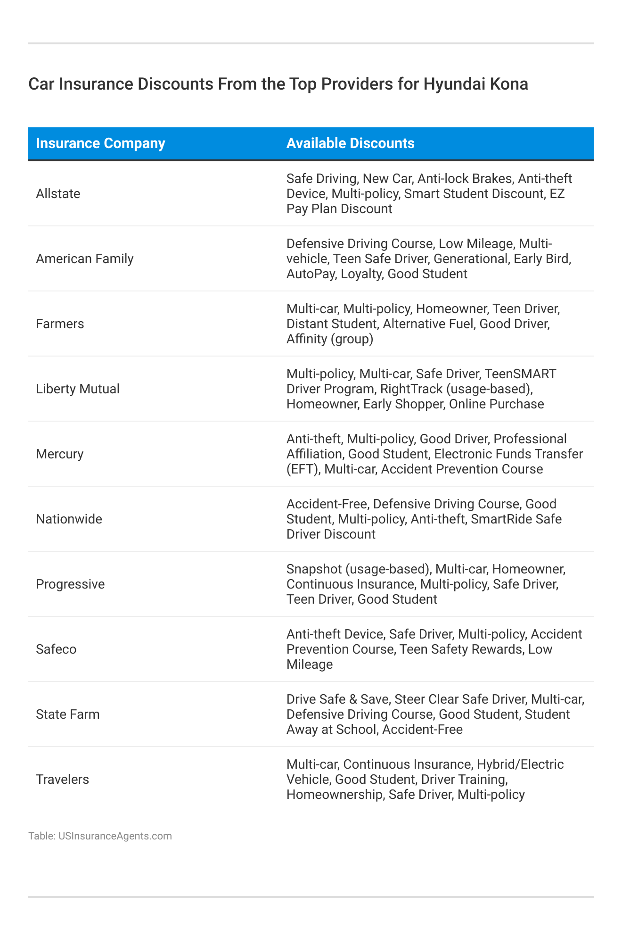Screen dimensions: 622x930
Task: Click the Hyundai Kona discounts table title
Action: [278, 84]
